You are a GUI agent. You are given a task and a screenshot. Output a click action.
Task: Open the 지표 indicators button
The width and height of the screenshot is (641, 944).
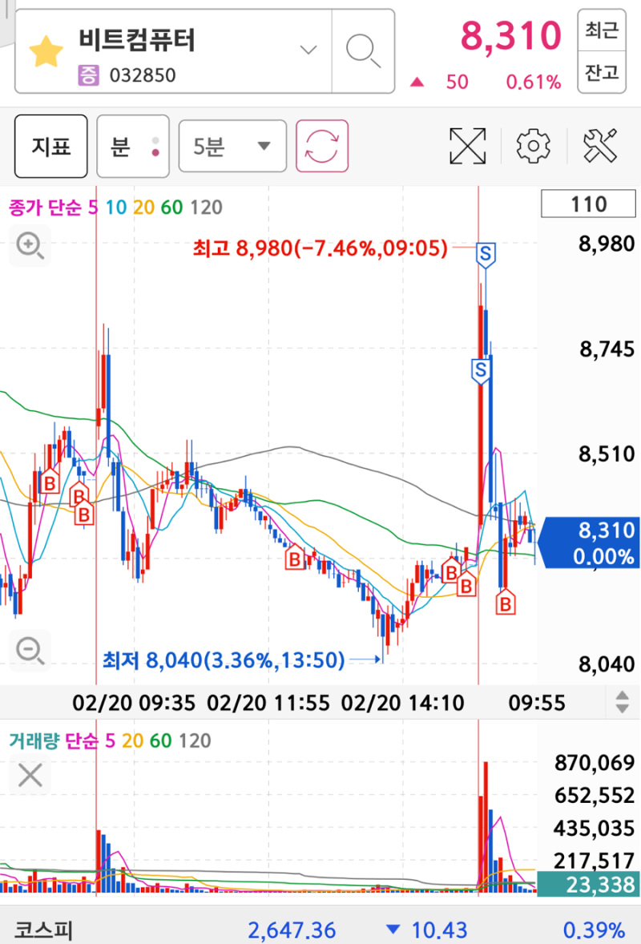(51, 147)
